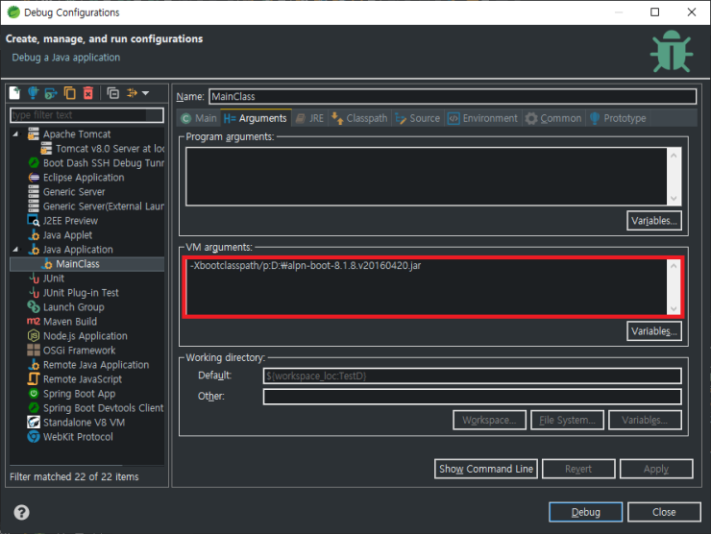Viewport: 711px width, 534px height.
Task: Click the filter launch configurations icon
Action: click(132, 93)
